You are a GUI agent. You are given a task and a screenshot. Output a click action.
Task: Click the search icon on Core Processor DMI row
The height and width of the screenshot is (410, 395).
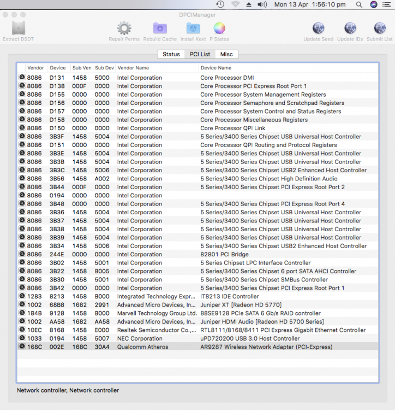[x=22, y=77]
